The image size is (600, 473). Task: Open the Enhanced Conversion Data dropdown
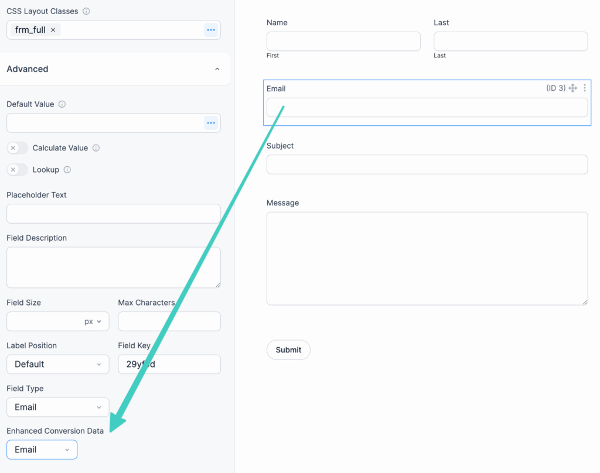[x=42, y=450]
